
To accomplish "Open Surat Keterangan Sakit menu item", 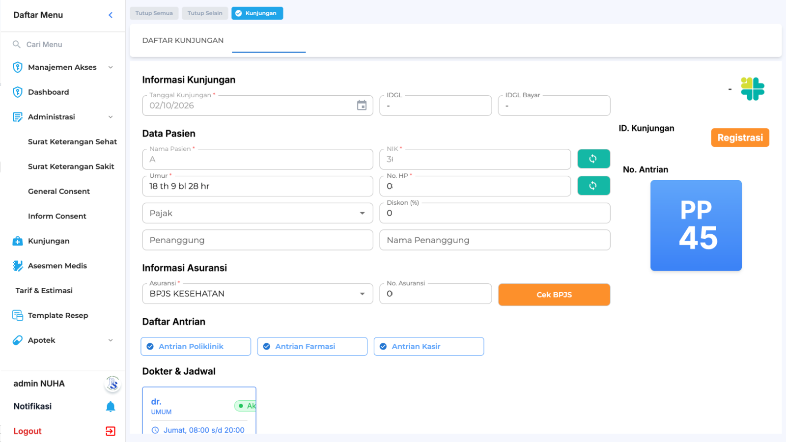I will click(x=71, y=166).
